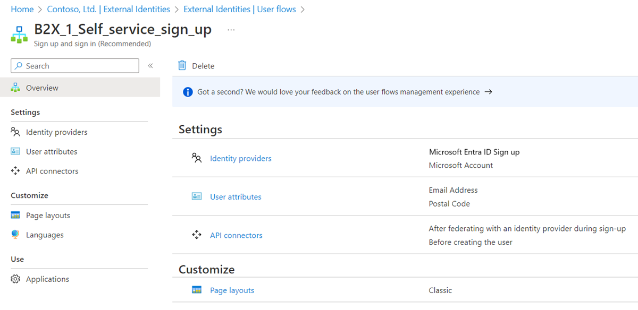
Task: Select the API connectors icon in the sidebar
Action: point(16,170)
